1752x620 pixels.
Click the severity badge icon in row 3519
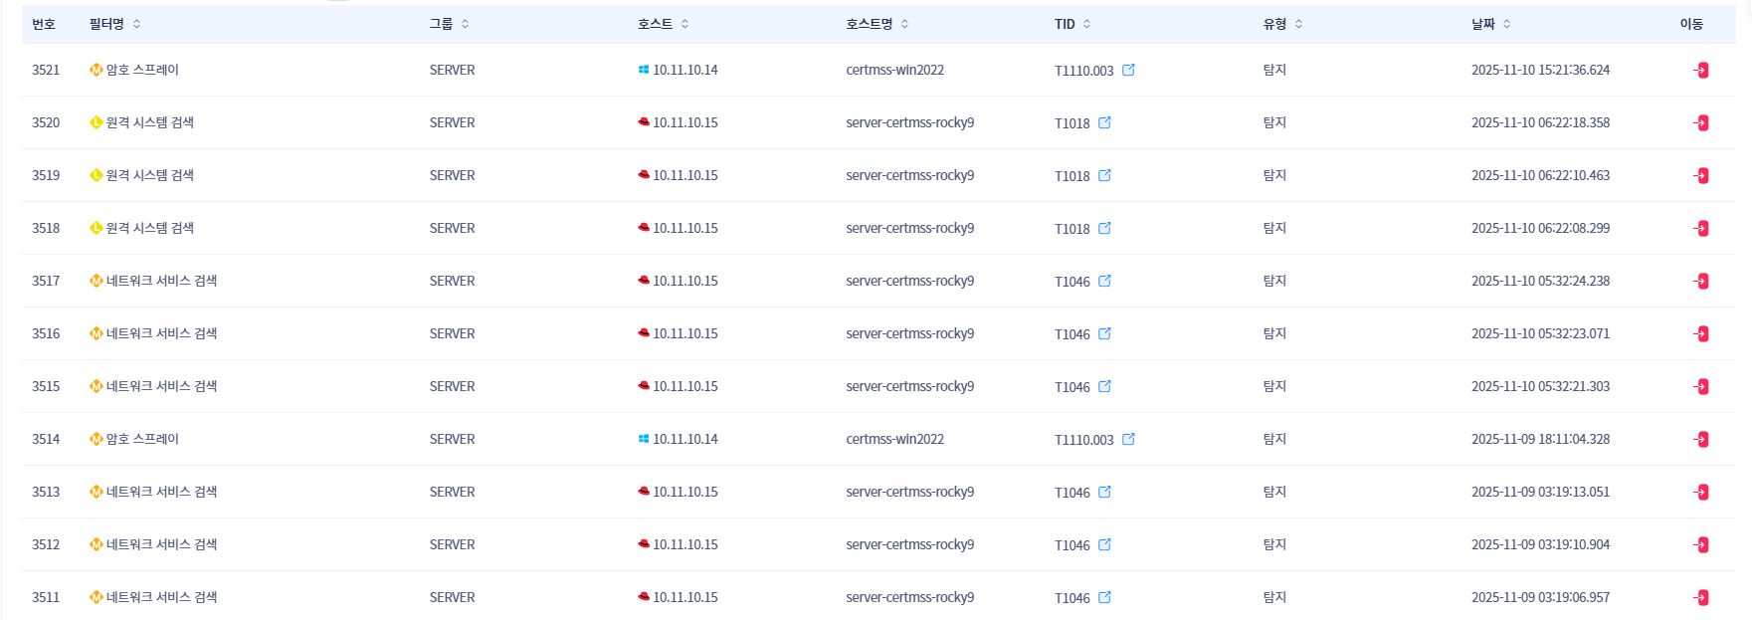[x=97, y=175]
